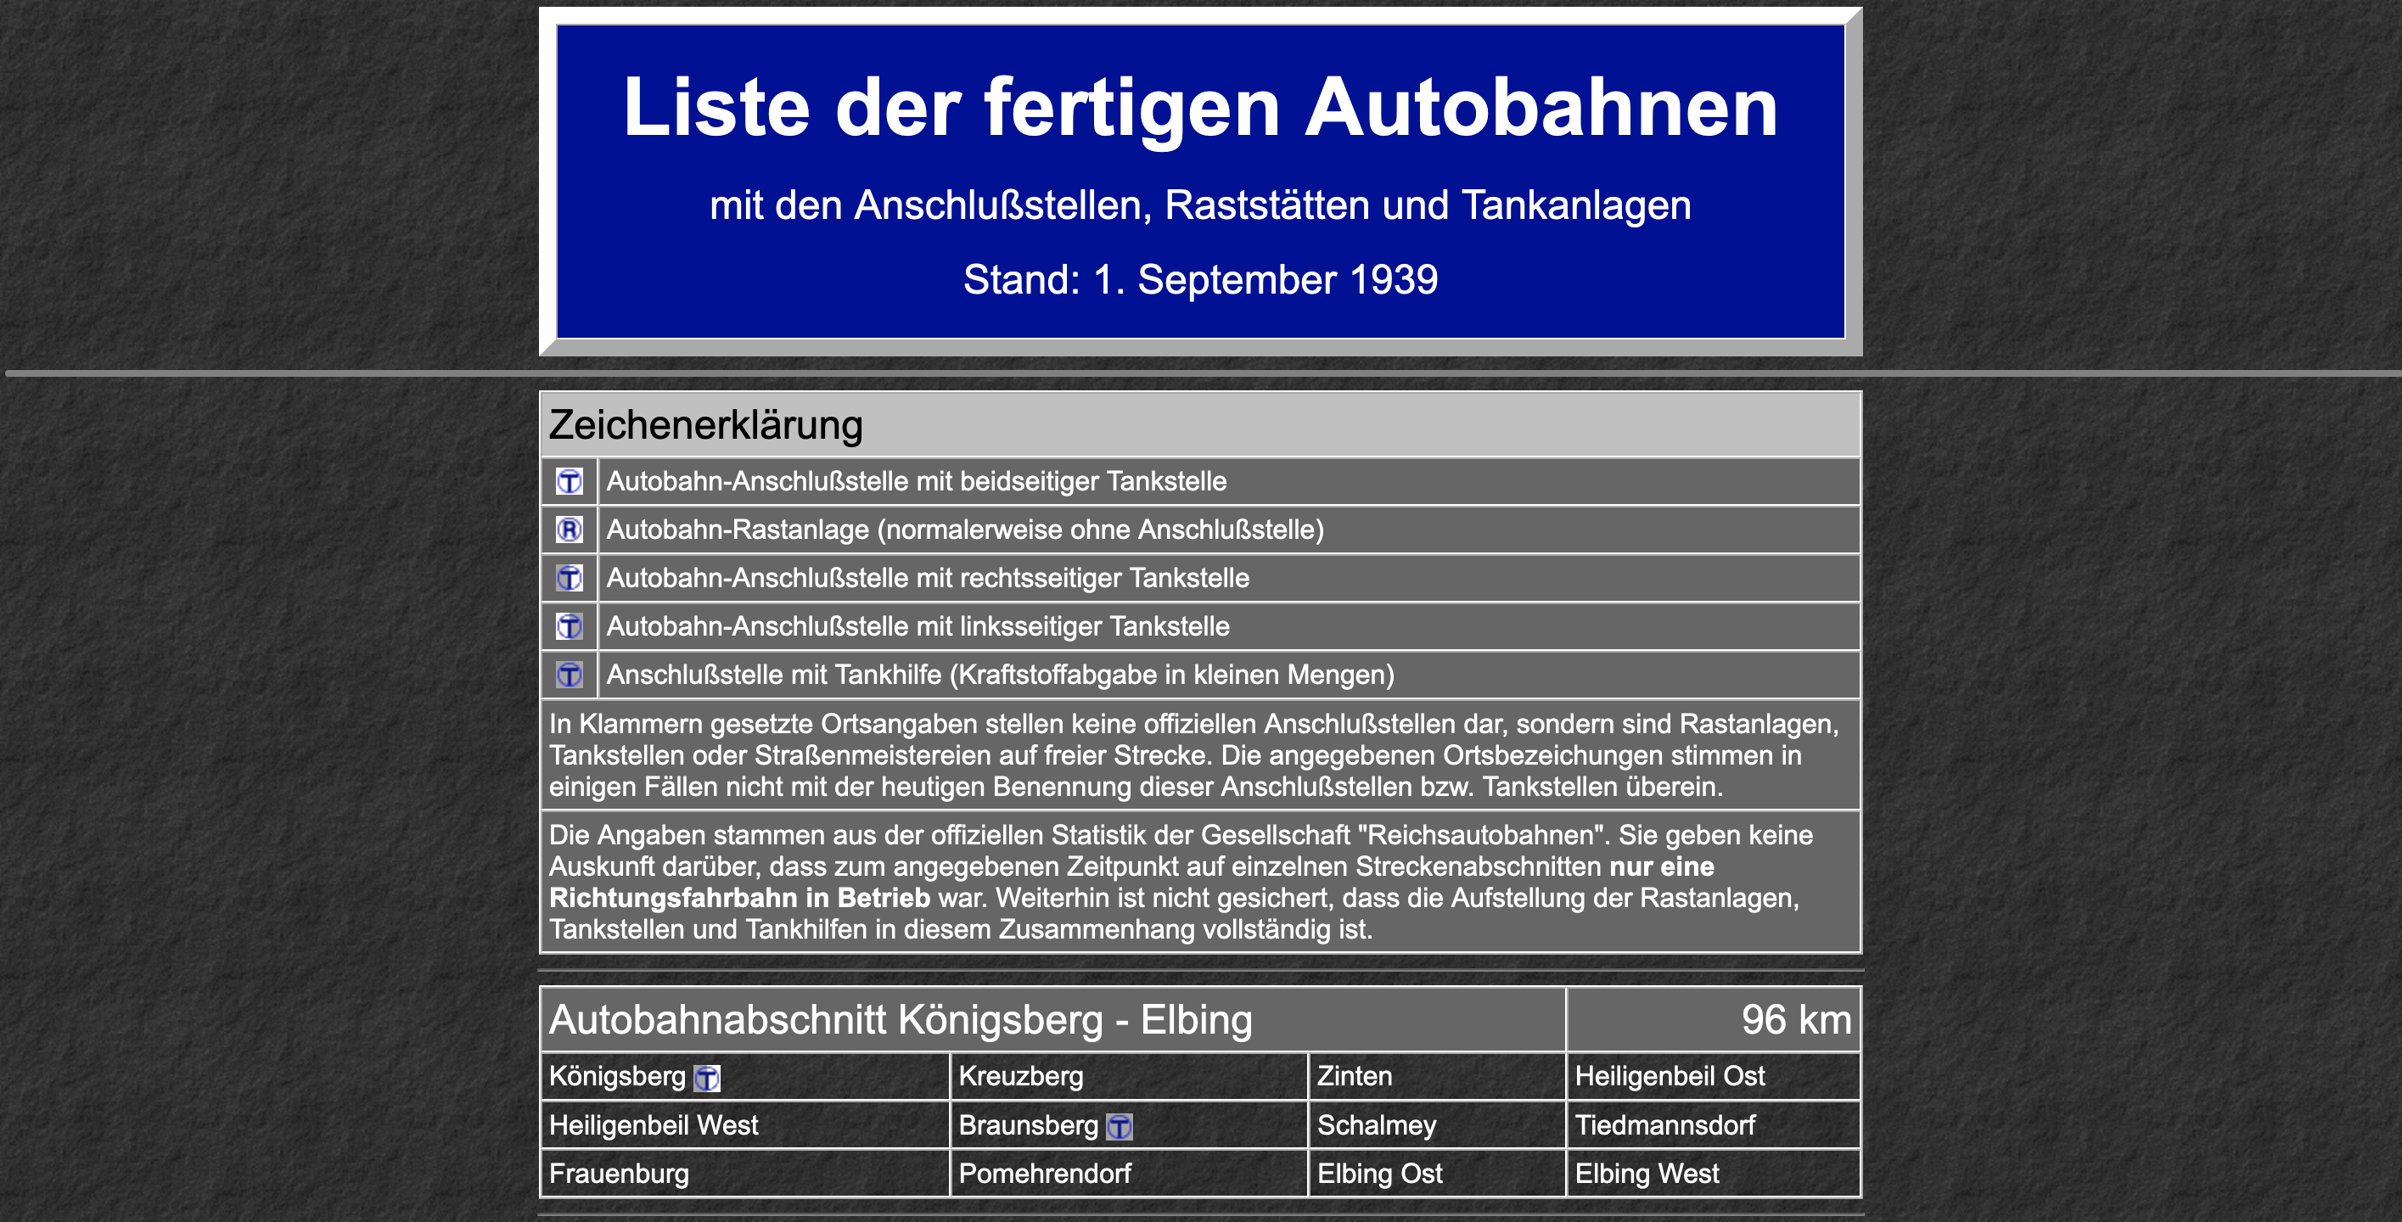Click the rechtsseitiger Tankstelle legend icon
Viewport: 2402px width, 1222px height.
pos(569,579)
